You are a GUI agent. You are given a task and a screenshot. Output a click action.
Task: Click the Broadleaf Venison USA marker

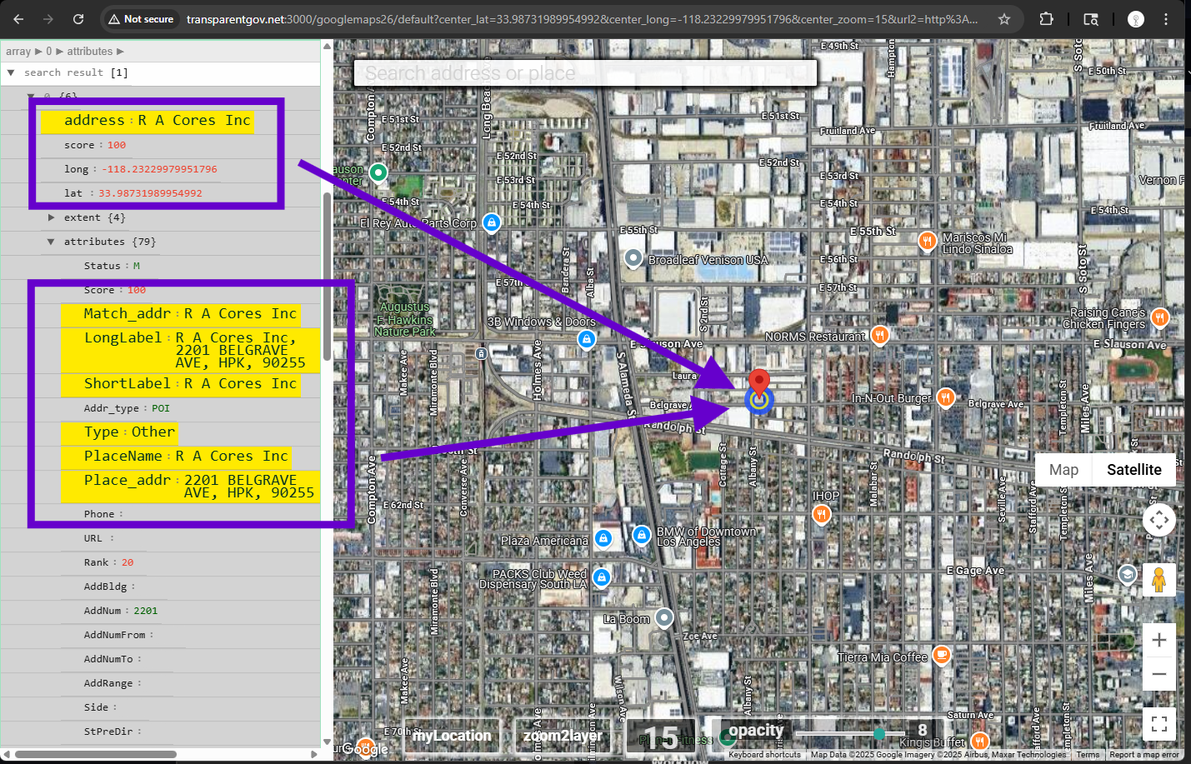633,258
